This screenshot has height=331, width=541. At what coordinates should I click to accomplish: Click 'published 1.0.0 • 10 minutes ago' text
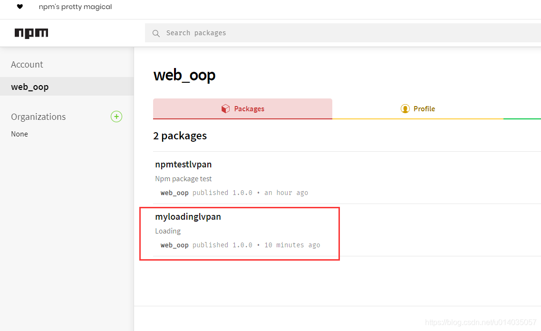[256, 245]
